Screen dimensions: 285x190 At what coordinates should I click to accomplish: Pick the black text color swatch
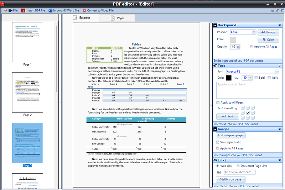tap(229, 78)
